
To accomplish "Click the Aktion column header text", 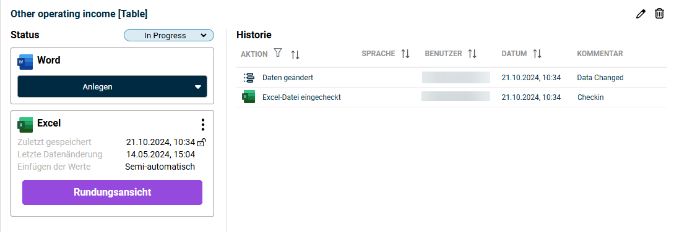I will click(x=254, y=54).
